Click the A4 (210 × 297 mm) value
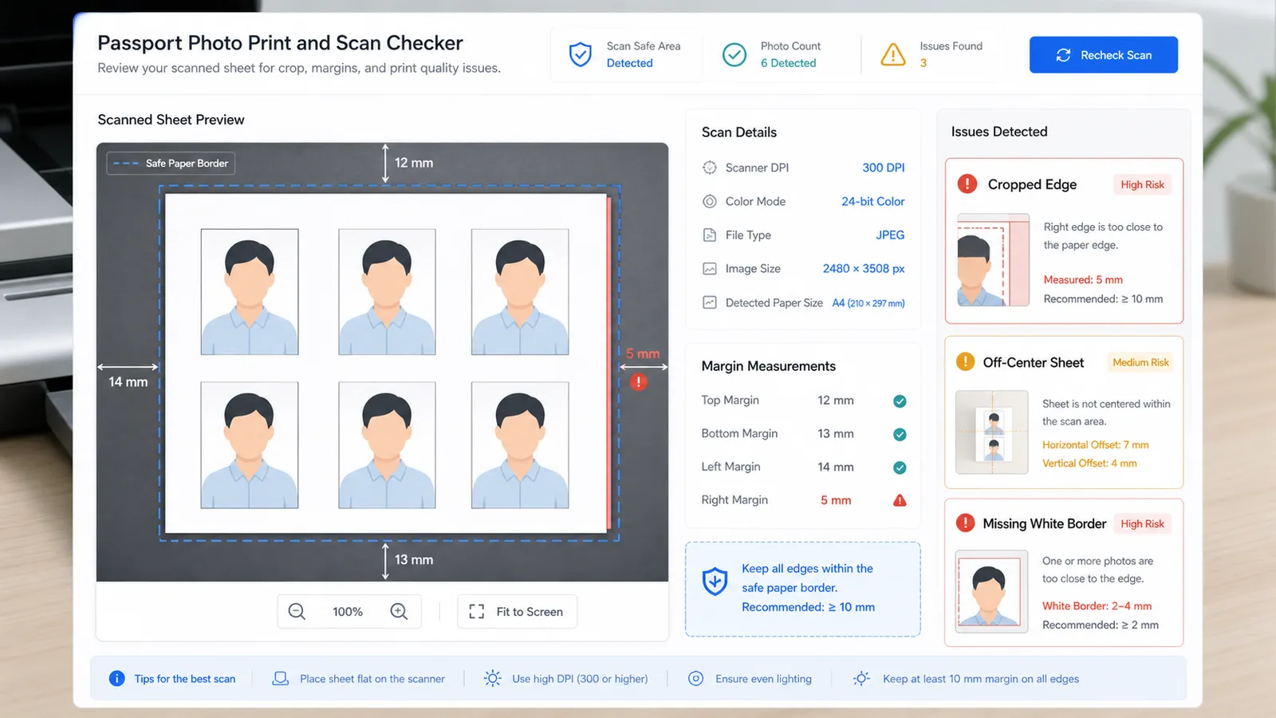Viewport: 1276px width, 718px height. (x=868, y=303)
